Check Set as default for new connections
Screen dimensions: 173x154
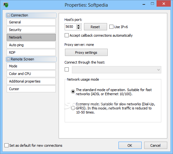6,145
